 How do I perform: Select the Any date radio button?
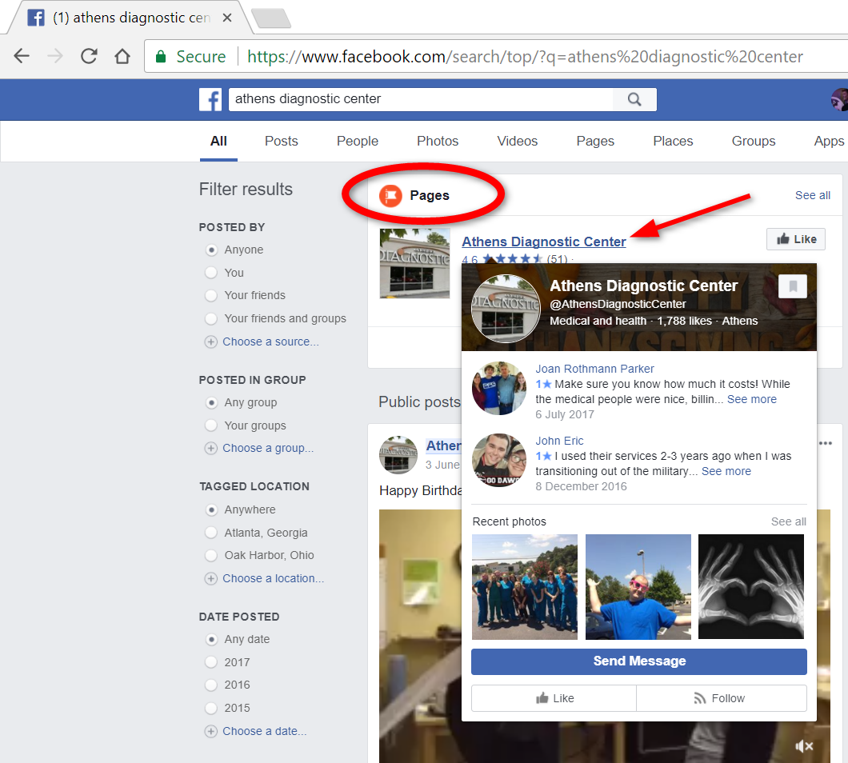tap(211, 640)
